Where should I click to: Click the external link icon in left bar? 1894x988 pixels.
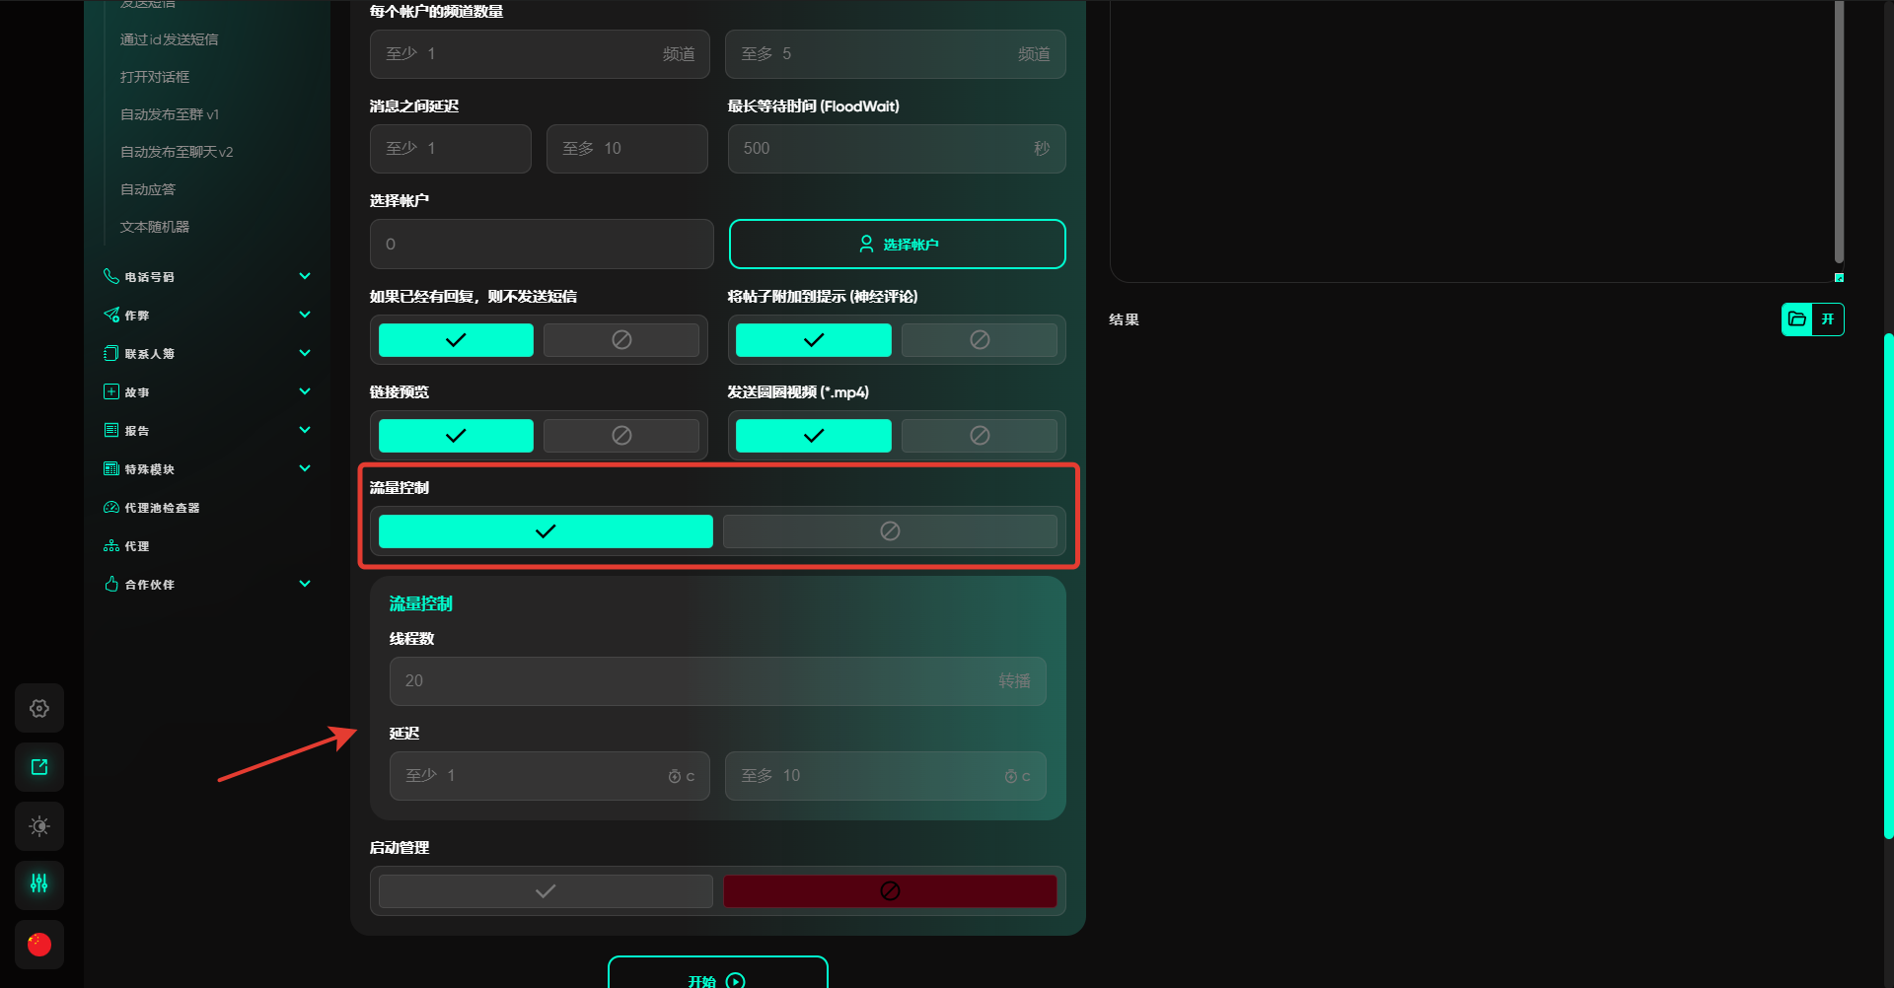[x=39, y=767]
